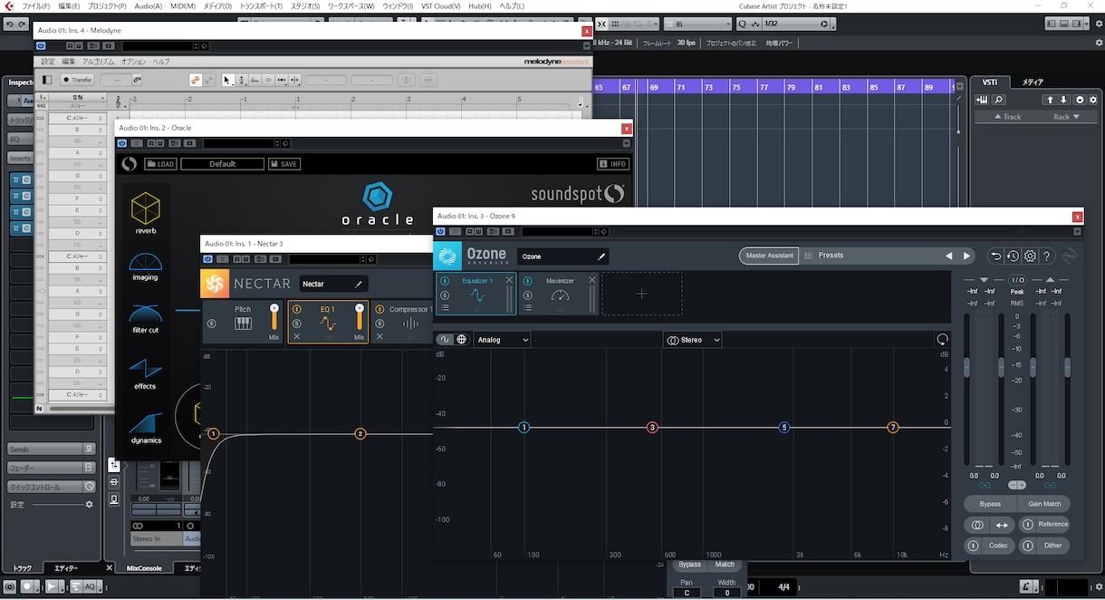
Task: Click the Ozone logo icon
Action: click(x=447, y=256)
